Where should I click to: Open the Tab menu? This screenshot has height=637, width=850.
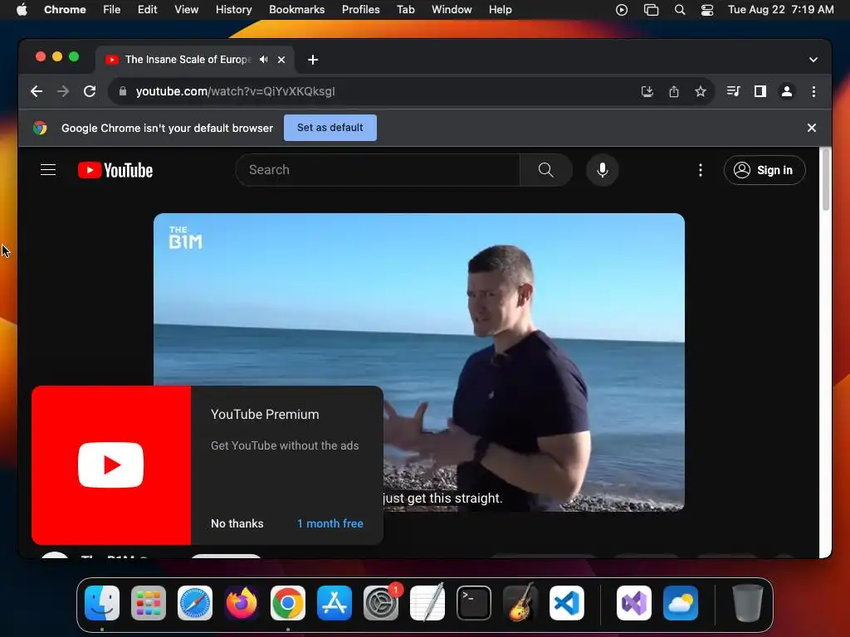click(x=405, y=10)
